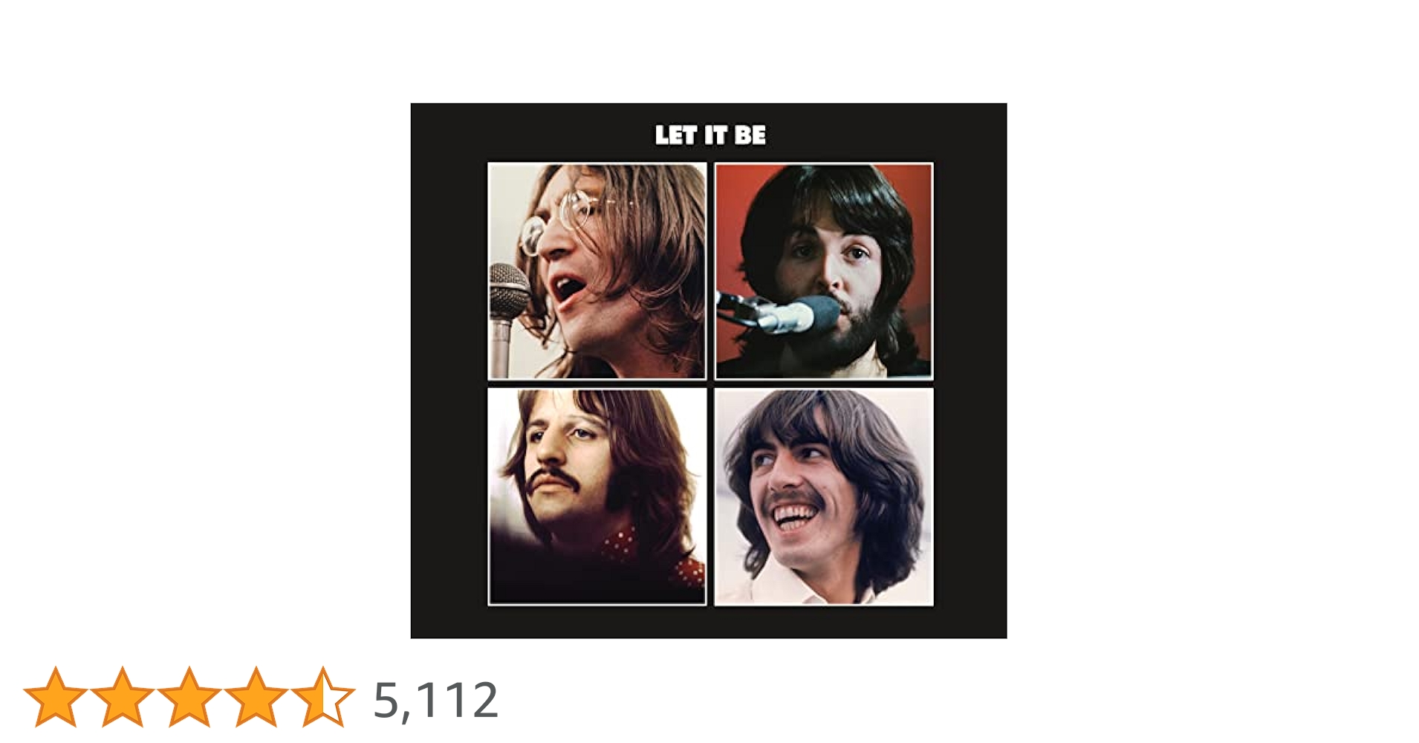Click the fourth filled rating star
Screen dimensions: 1419x743
click(x=256, y=696)
